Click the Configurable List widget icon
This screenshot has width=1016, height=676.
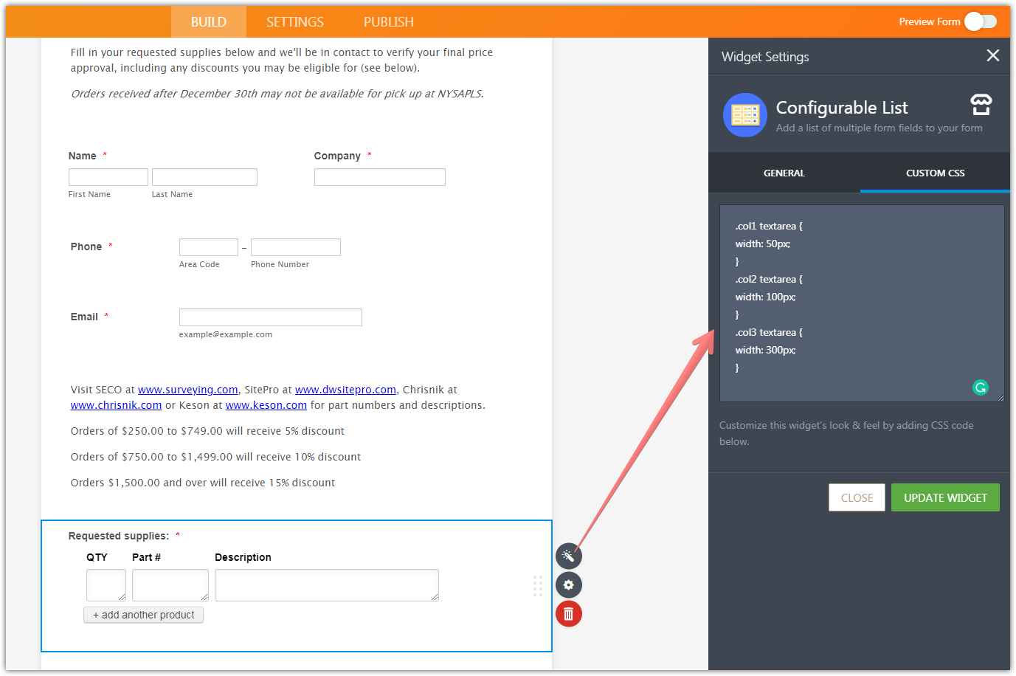coord(745,115)
